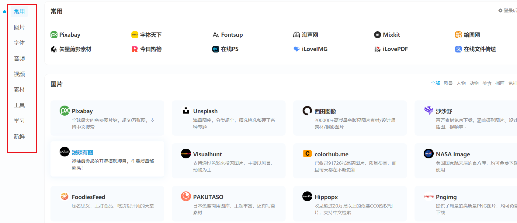Viewport: 517px width, 223px height.
Task: Open the 泼辣有图 card title
Action: (82, 153)
